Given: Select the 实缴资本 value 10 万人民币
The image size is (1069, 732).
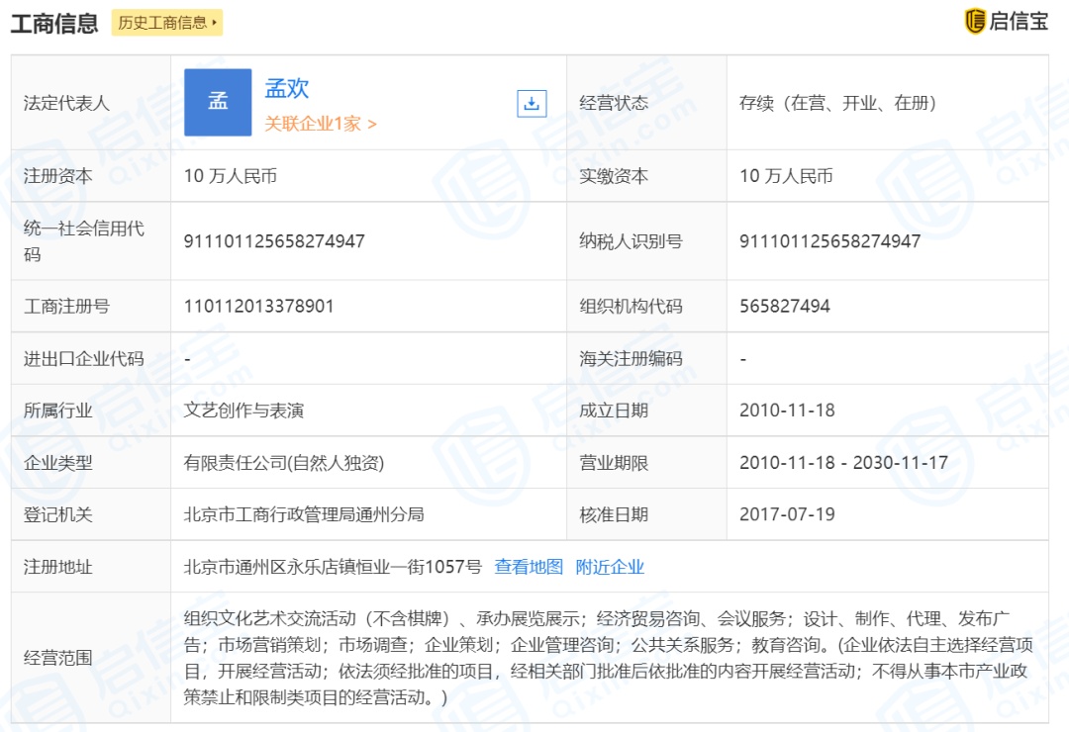Looking at the screenshot, I should coord(786,176).
